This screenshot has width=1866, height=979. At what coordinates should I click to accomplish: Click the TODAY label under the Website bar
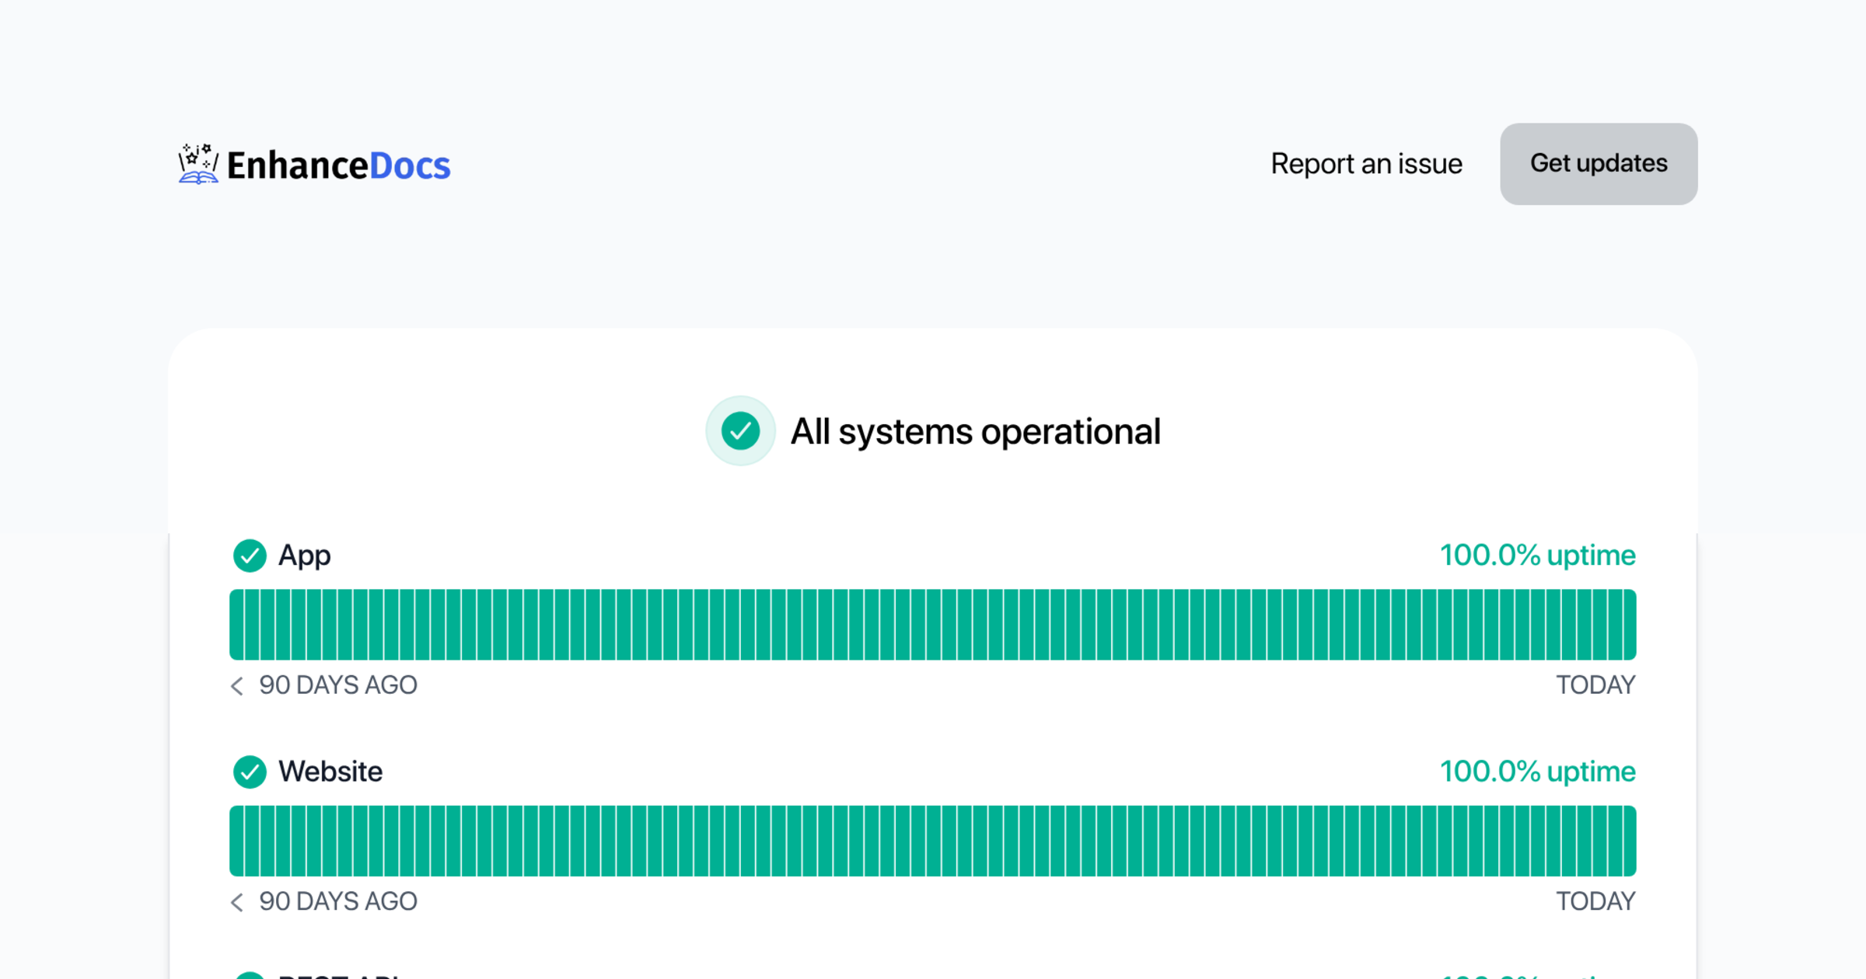1595,901
